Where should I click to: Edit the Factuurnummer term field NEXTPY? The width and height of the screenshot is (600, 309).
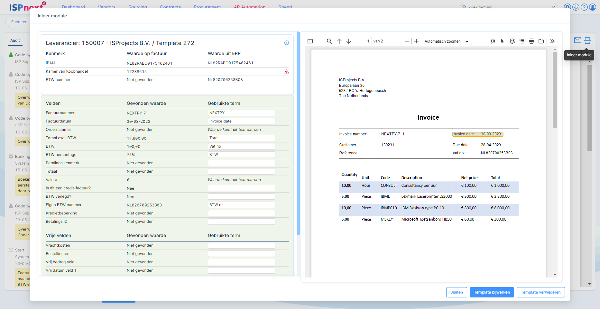(x=241, y=113)
